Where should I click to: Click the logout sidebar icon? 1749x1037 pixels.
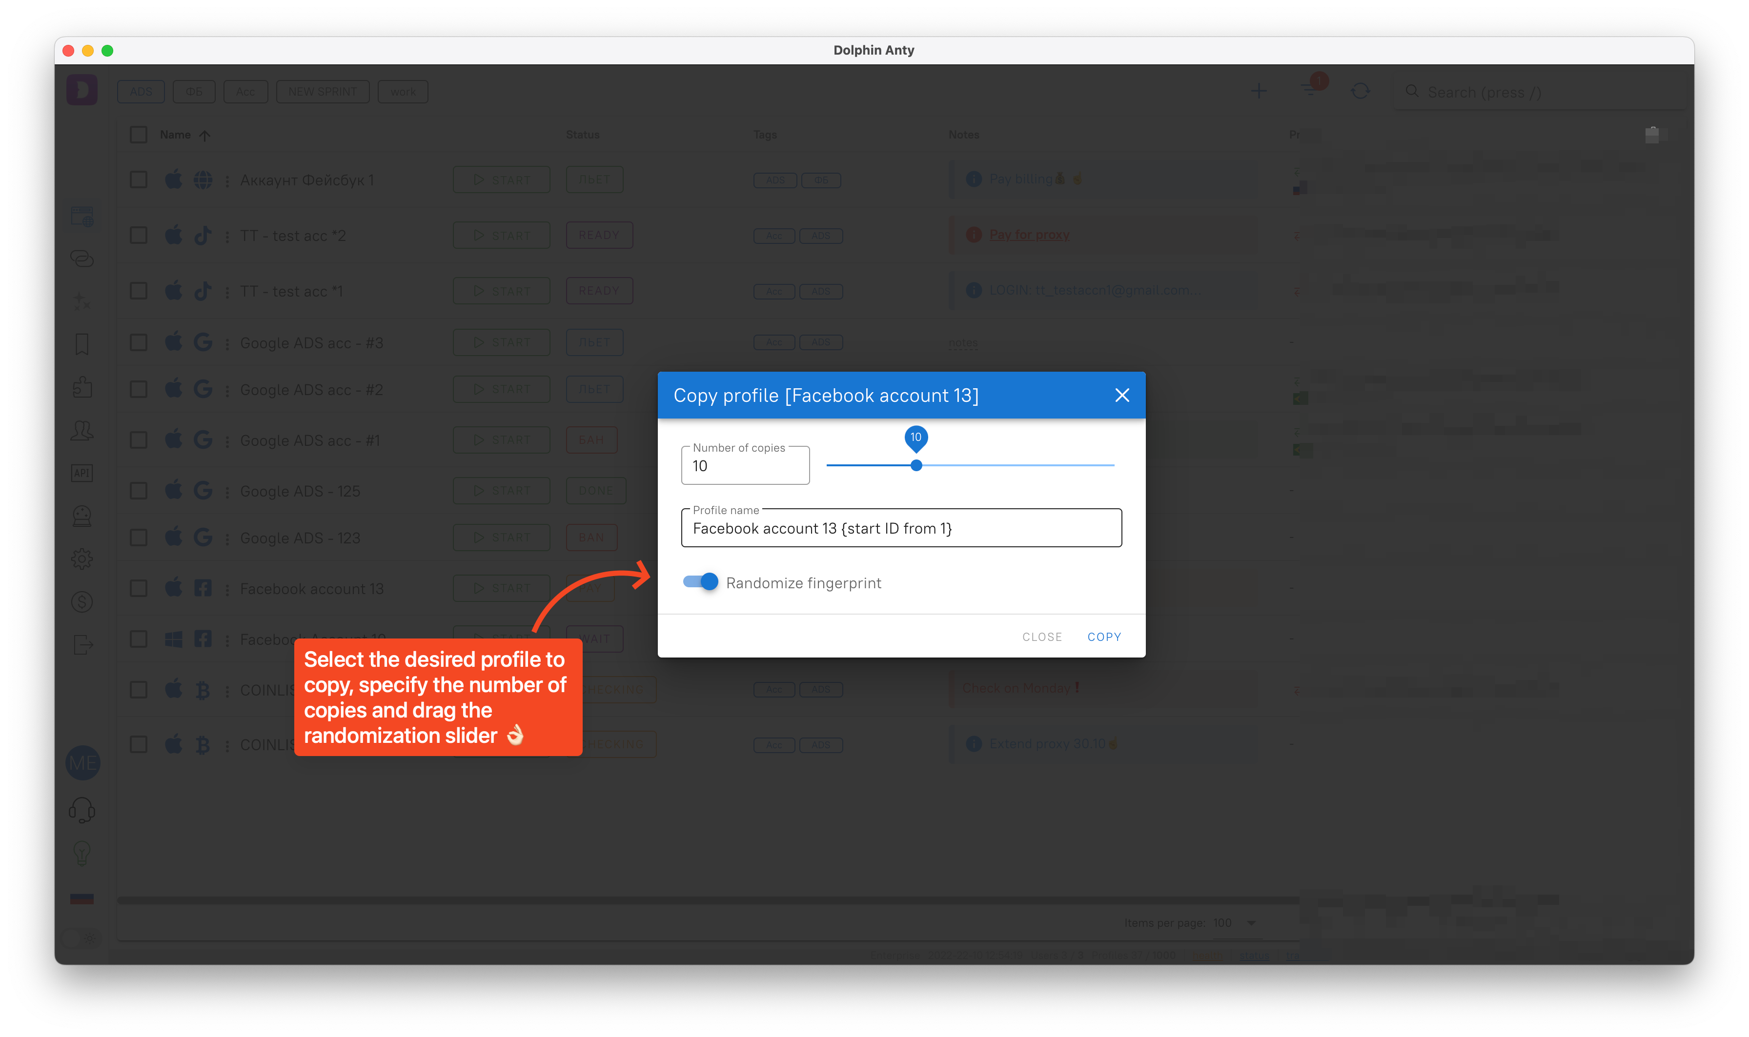pos(82,644)
